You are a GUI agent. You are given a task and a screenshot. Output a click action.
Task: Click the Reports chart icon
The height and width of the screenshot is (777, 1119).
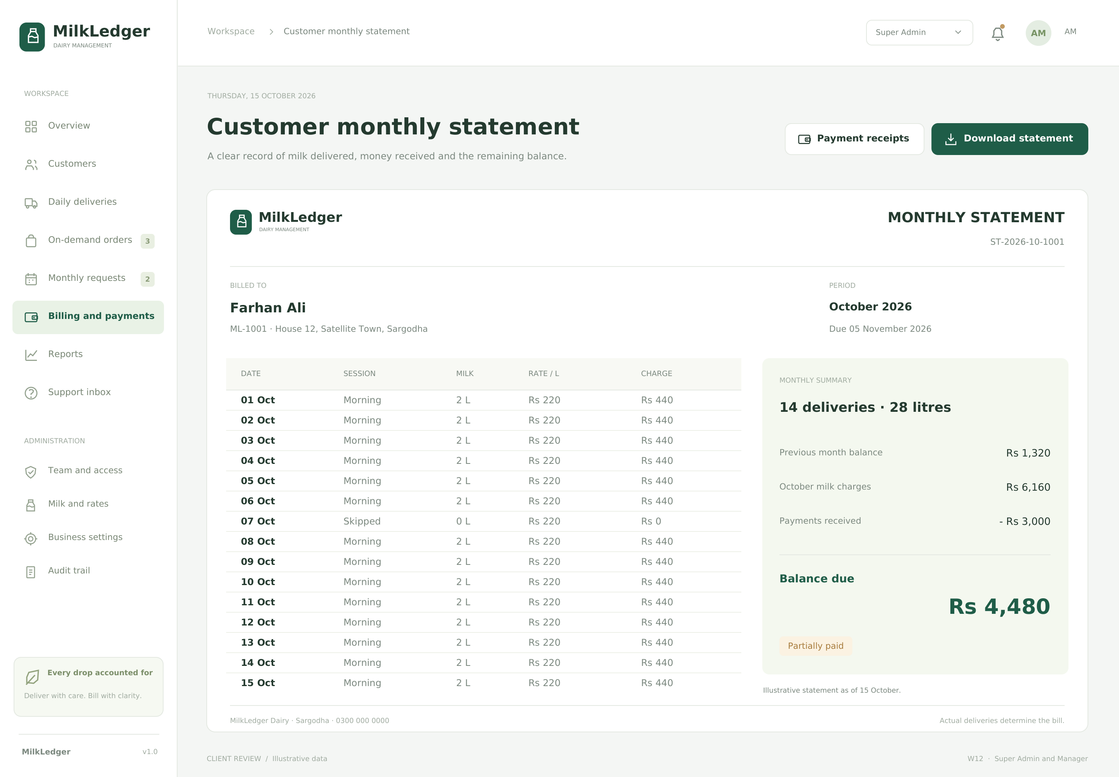31,355
